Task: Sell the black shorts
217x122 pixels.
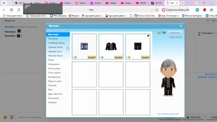Action: point(145,57)
